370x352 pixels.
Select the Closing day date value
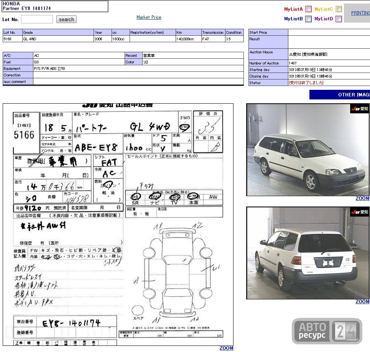click(310, 76)
